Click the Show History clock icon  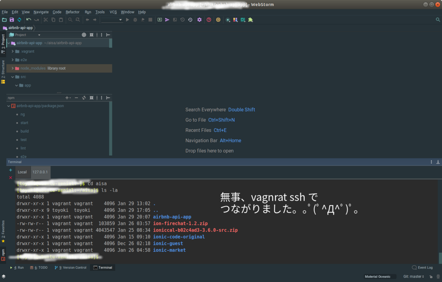click(183, 20)
